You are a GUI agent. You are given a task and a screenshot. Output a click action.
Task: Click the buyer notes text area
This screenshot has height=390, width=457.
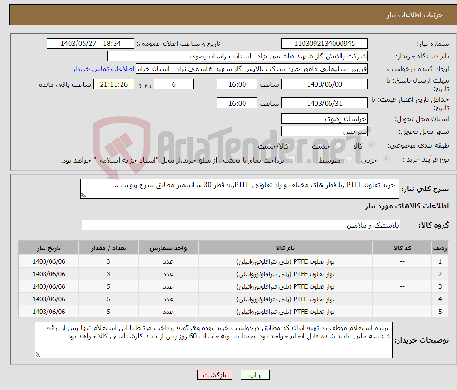click(213, 340)
